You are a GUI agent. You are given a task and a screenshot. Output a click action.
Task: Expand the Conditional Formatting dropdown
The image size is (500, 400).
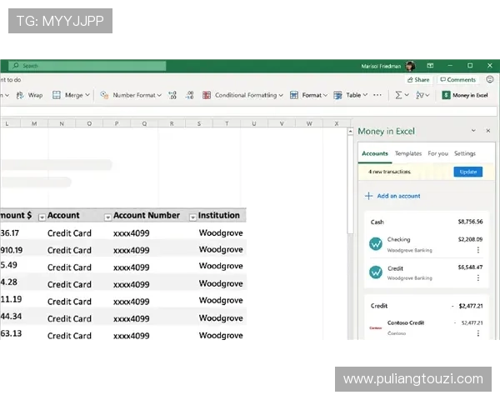[x=280, y=95]
